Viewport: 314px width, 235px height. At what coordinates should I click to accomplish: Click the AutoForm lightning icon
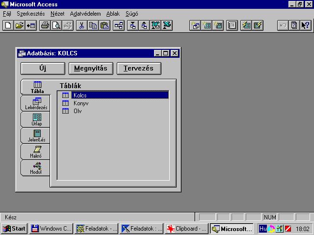(246, 25)
